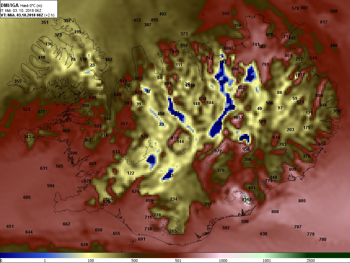Click the offshore value '662'
The image size is (350, 263).
click(66, 224)
